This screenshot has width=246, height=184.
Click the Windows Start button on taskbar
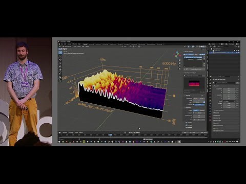(x=59, y=142)
